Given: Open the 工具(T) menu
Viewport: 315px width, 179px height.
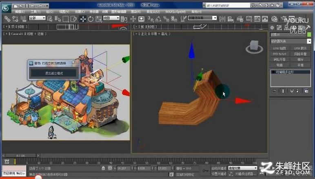Looking at the screenshot, I should (35, 12).
